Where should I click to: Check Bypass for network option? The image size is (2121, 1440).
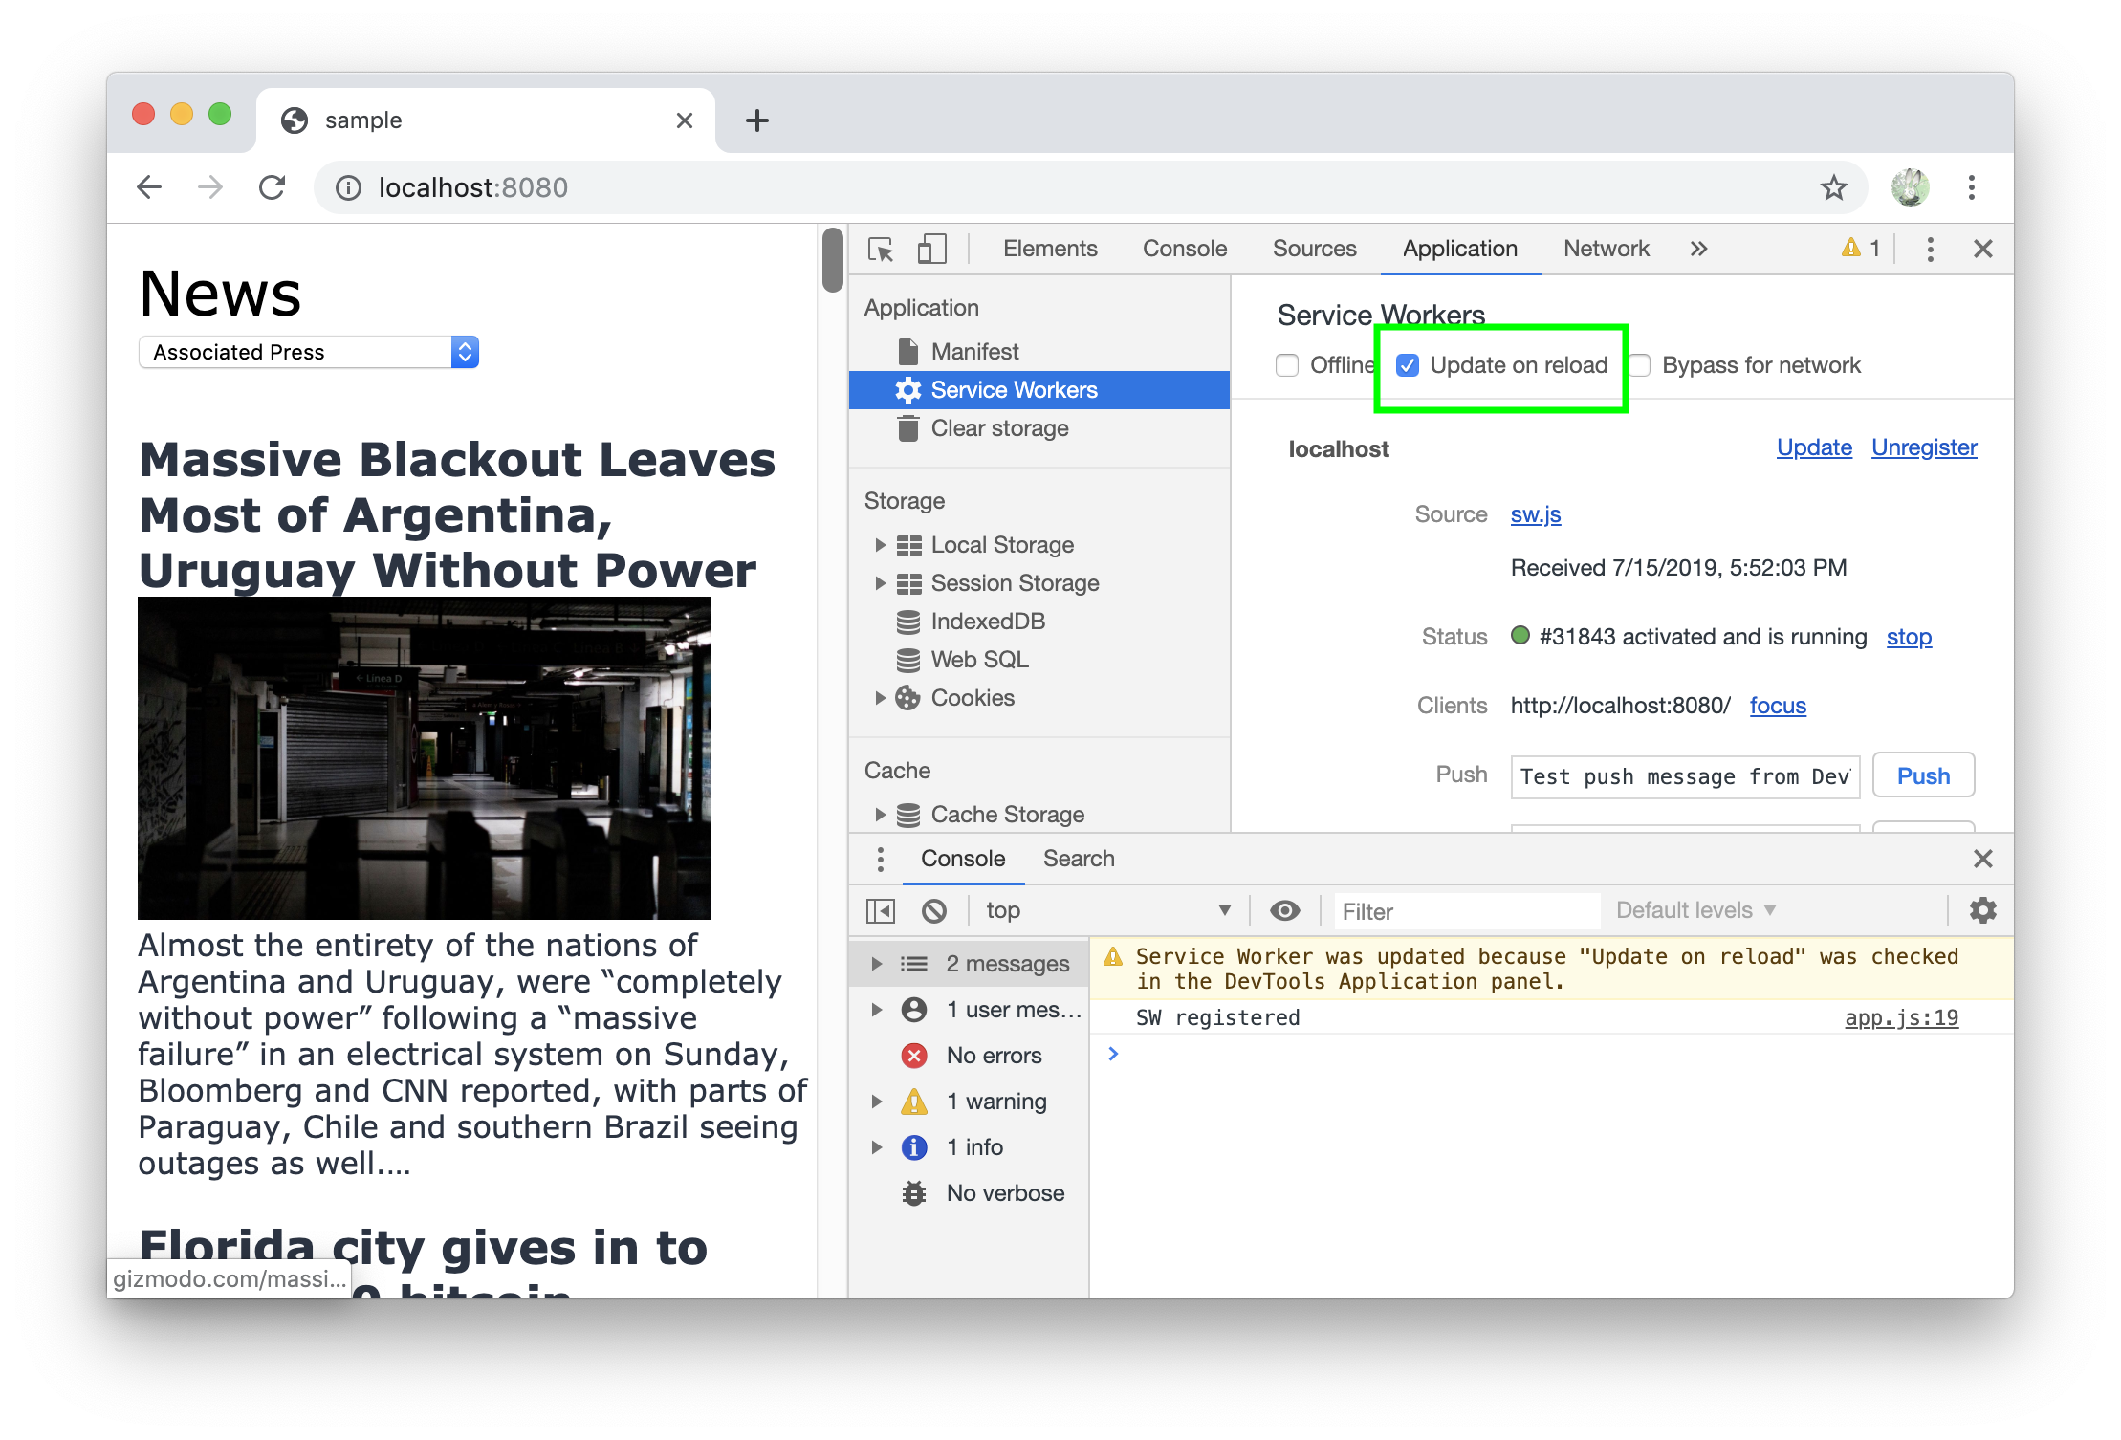click(1640, 365)
